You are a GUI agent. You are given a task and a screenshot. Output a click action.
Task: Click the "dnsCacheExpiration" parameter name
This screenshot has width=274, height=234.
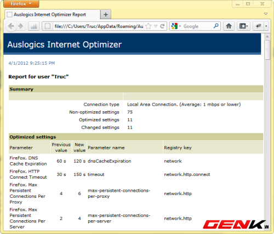(110, 161)
